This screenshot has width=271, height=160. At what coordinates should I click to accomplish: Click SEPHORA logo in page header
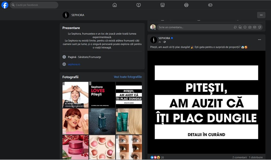(x=66, y=15)
